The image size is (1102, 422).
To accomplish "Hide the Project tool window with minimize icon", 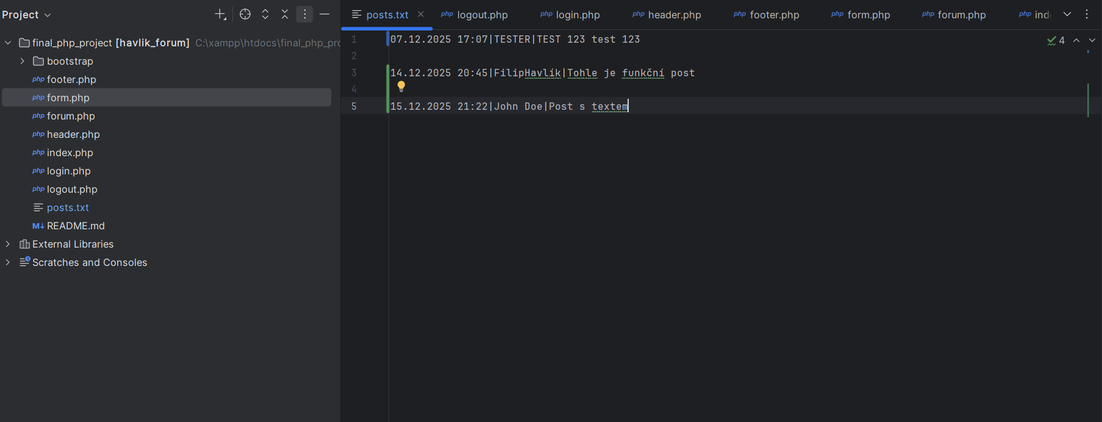I will (x=324, y=14).
